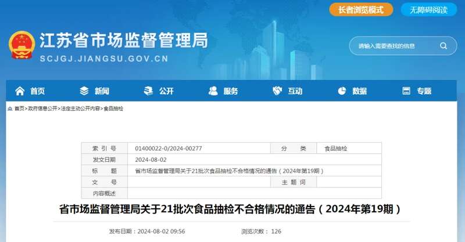Viewport: 465px width, 242px height.
Task: Click the 文号 label cell
Action: pyautogui.click(x=105, y=182)
